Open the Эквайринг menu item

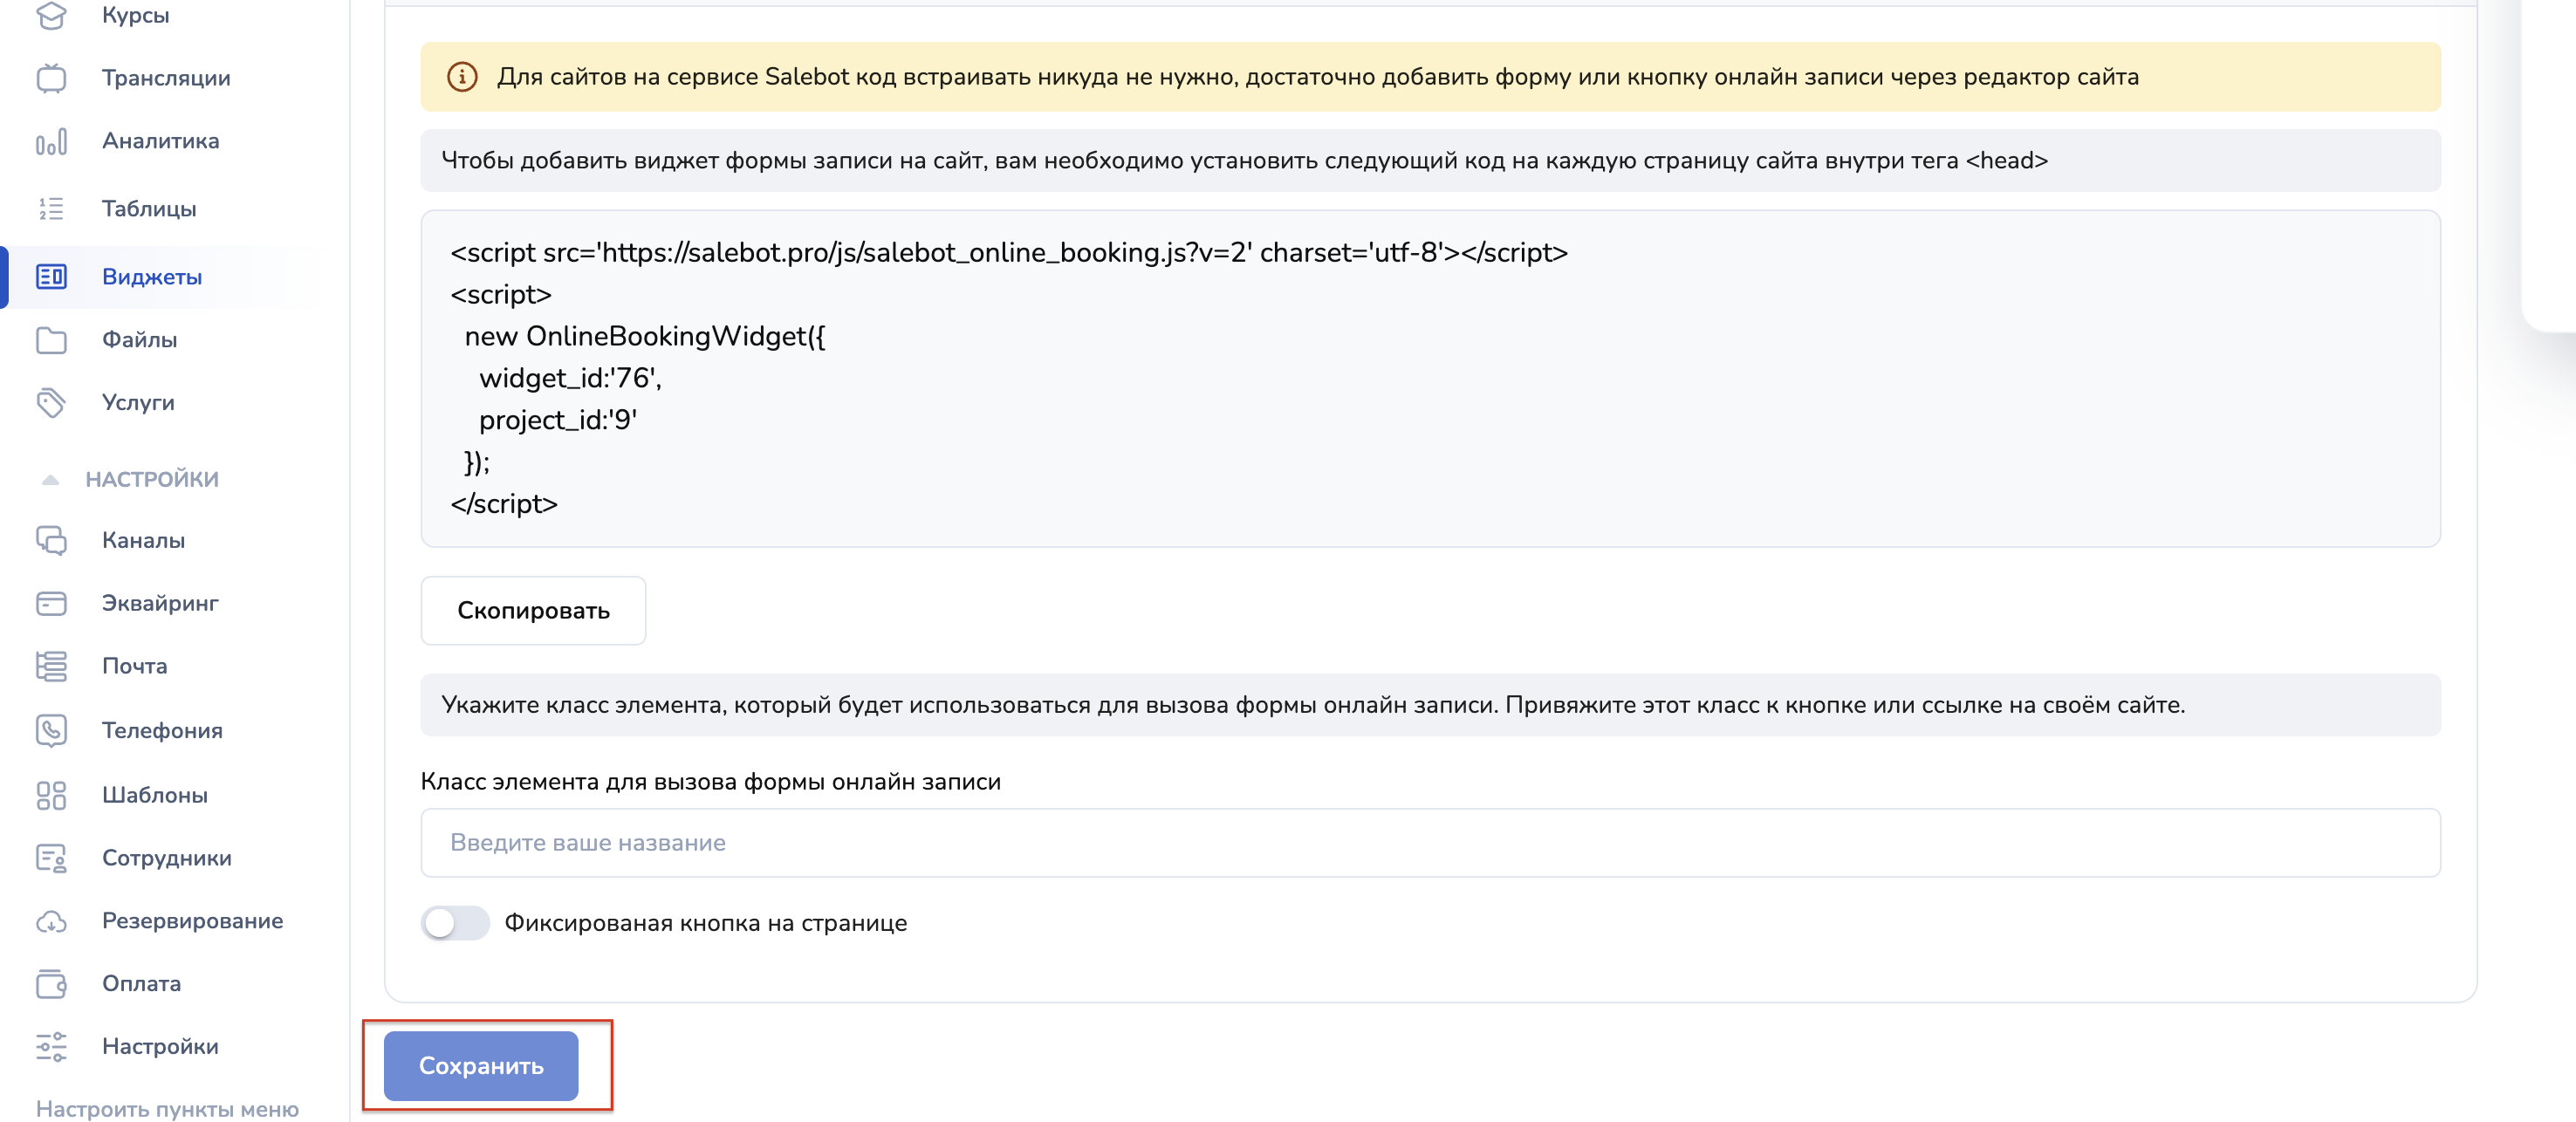pos(160,603)
